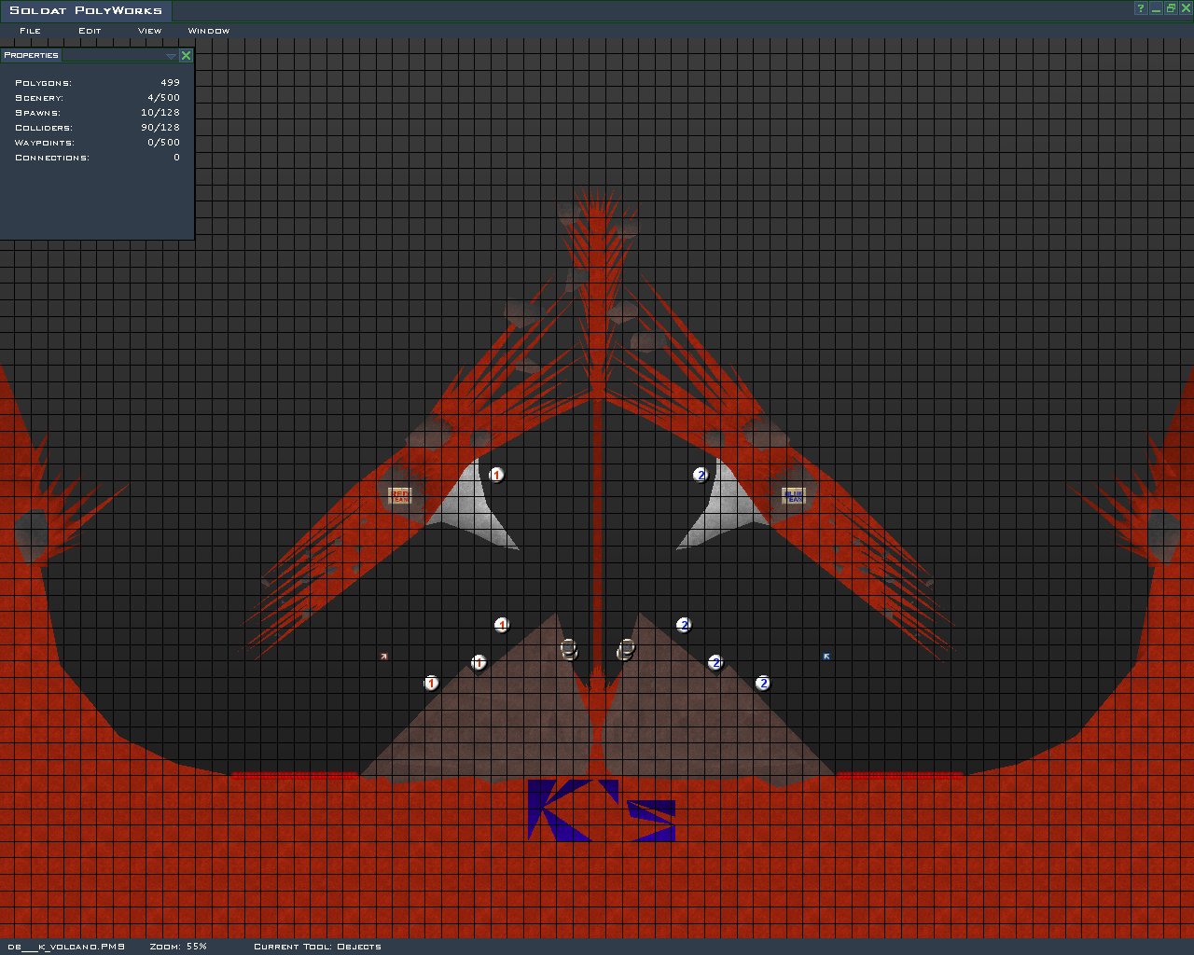Image resolution: width=1194 pixels, height=955 pixels.
Task: Select blue spawn 2 beside white platform
Action: tap(701, 476)
